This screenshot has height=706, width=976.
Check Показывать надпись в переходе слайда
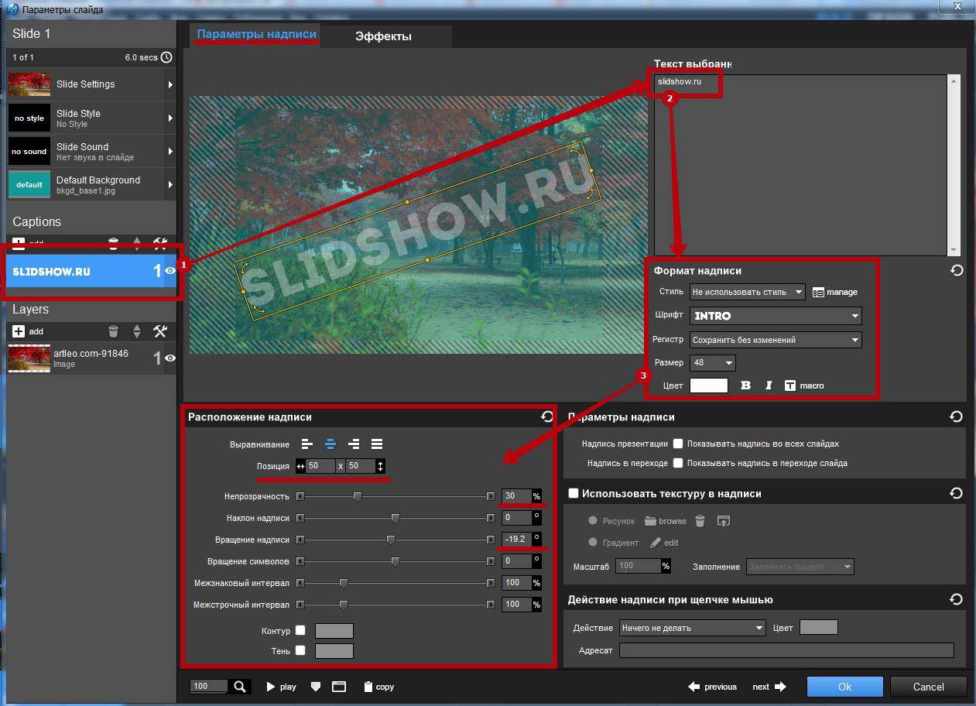coord(678,463)
